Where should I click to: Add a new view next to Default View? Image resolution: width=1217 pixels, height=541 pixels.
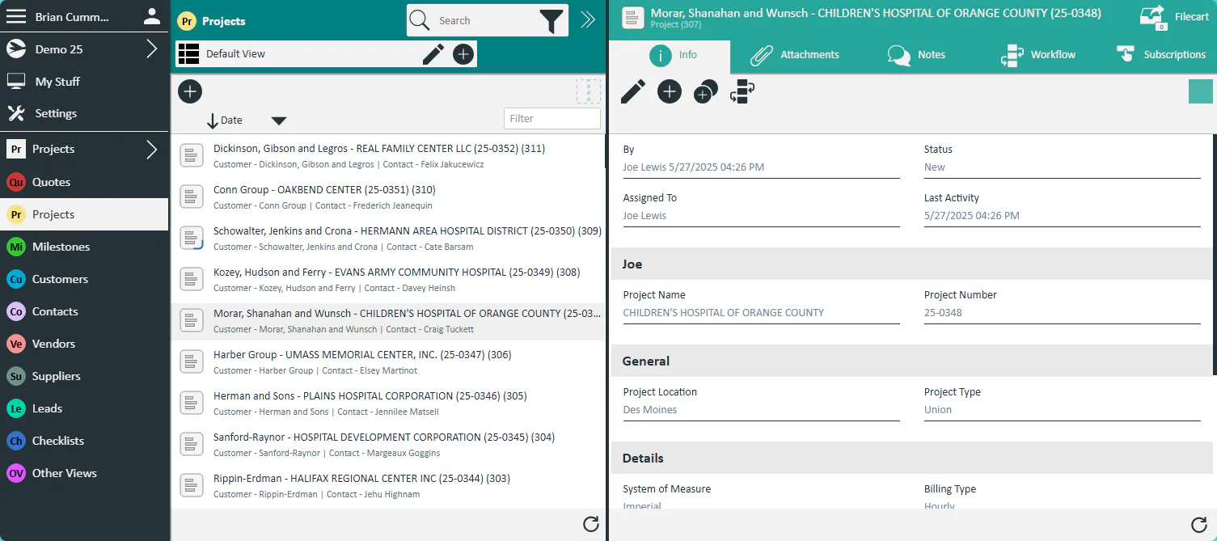pos(463,54)
